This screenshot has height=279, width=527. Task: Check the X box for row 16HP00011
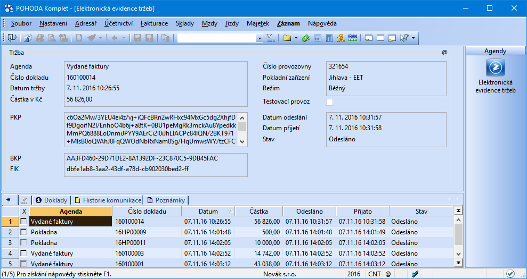point(24,243)
